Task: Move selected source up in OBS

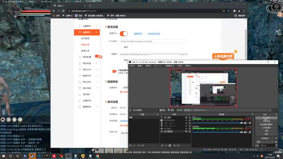Action: 174,146
